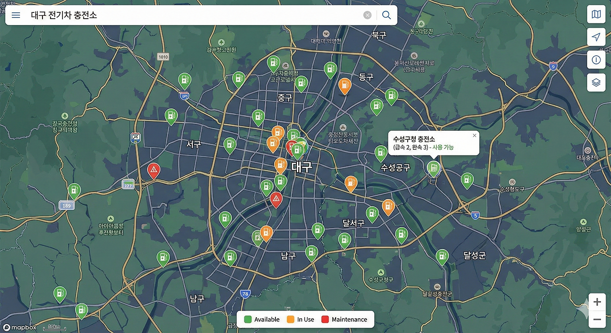
Task: Click the 북구 district label
Action: tap(379, 34)
